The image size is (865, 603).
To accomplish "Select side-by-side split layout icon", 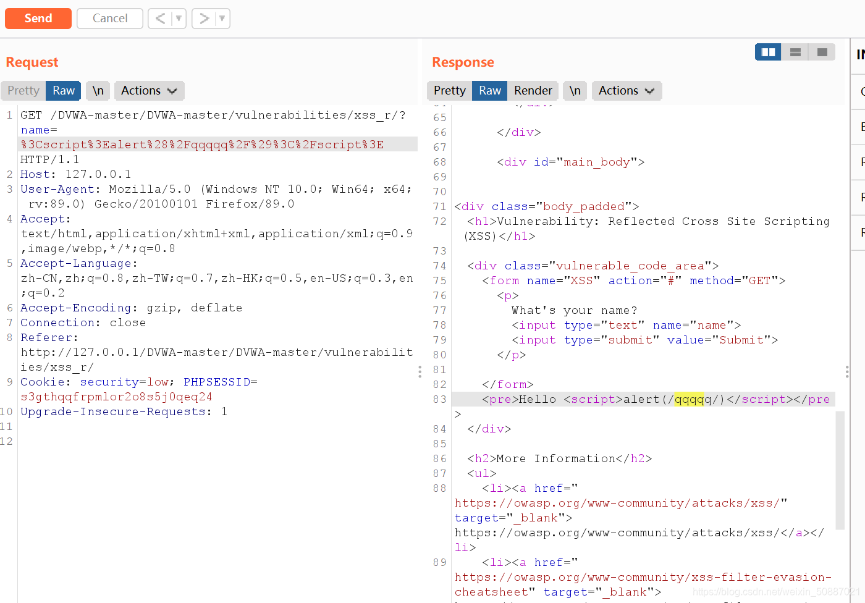I will coord(769,53).
